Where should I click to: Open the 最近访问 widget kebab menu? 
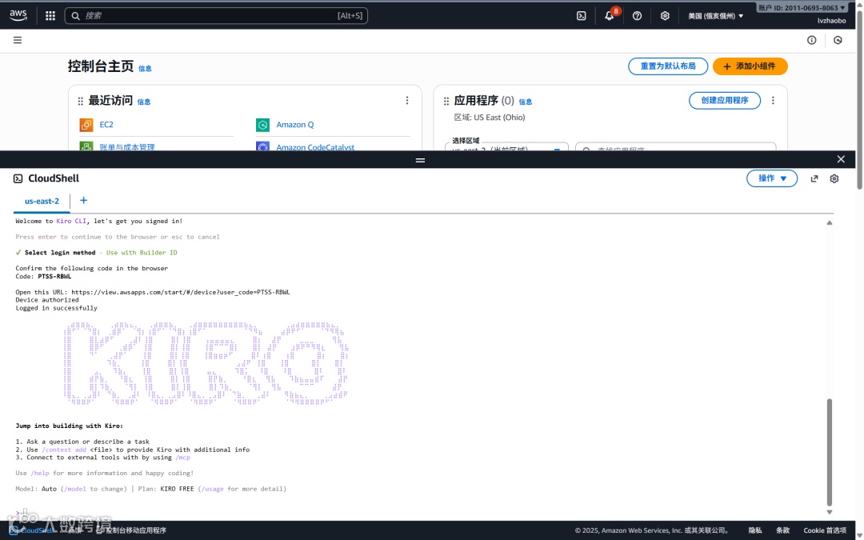407,100
